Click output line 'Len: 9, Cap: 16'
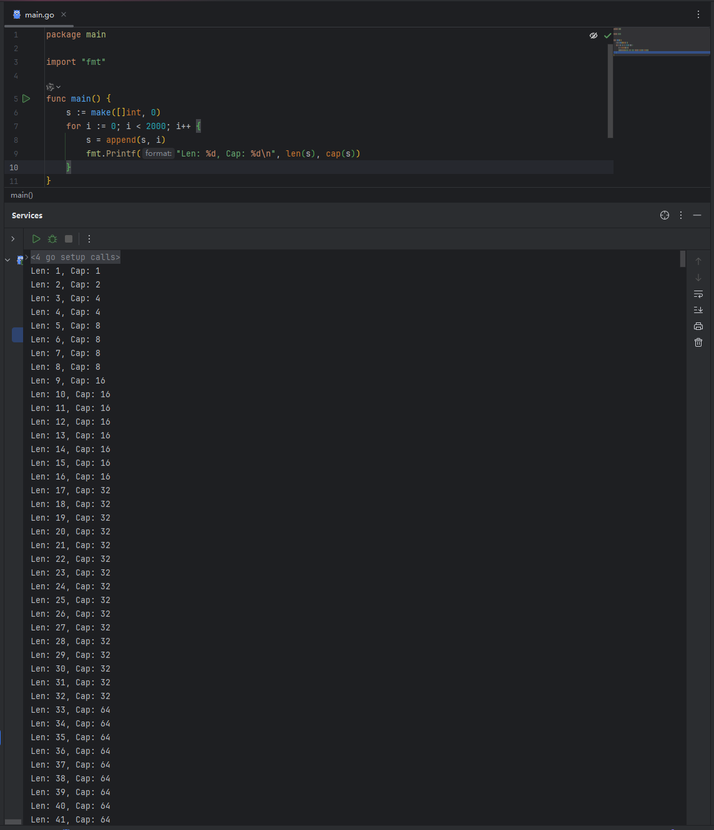Viewport: 714px width, 830px height. tap(68, 380)
